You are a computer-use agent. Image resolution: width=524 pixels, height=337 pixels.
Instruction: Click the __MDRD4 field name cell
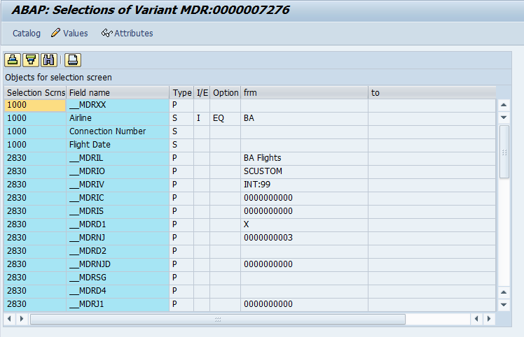click(118, 292)
